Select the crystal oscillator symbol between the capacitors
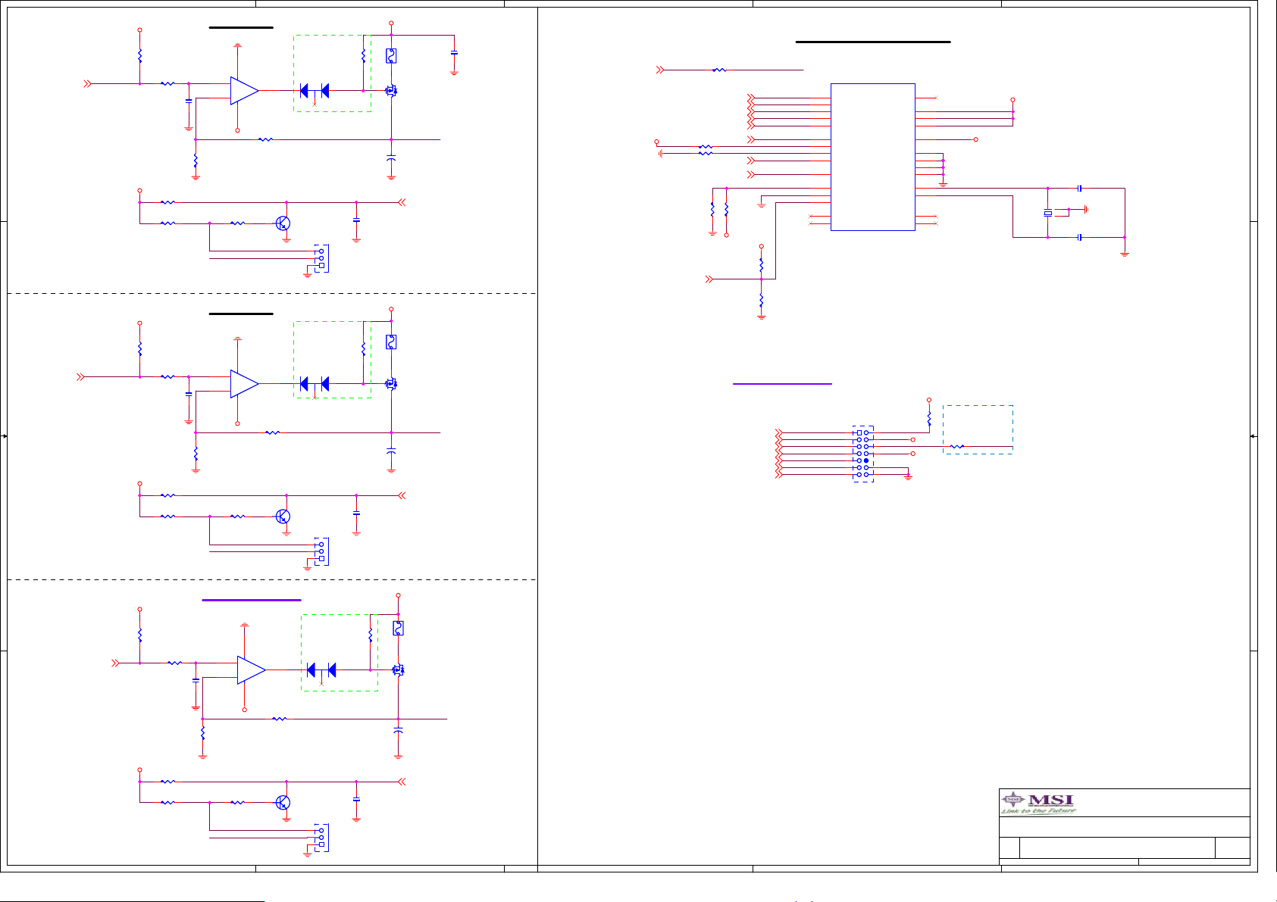1277x902 pixels. 1048,213
